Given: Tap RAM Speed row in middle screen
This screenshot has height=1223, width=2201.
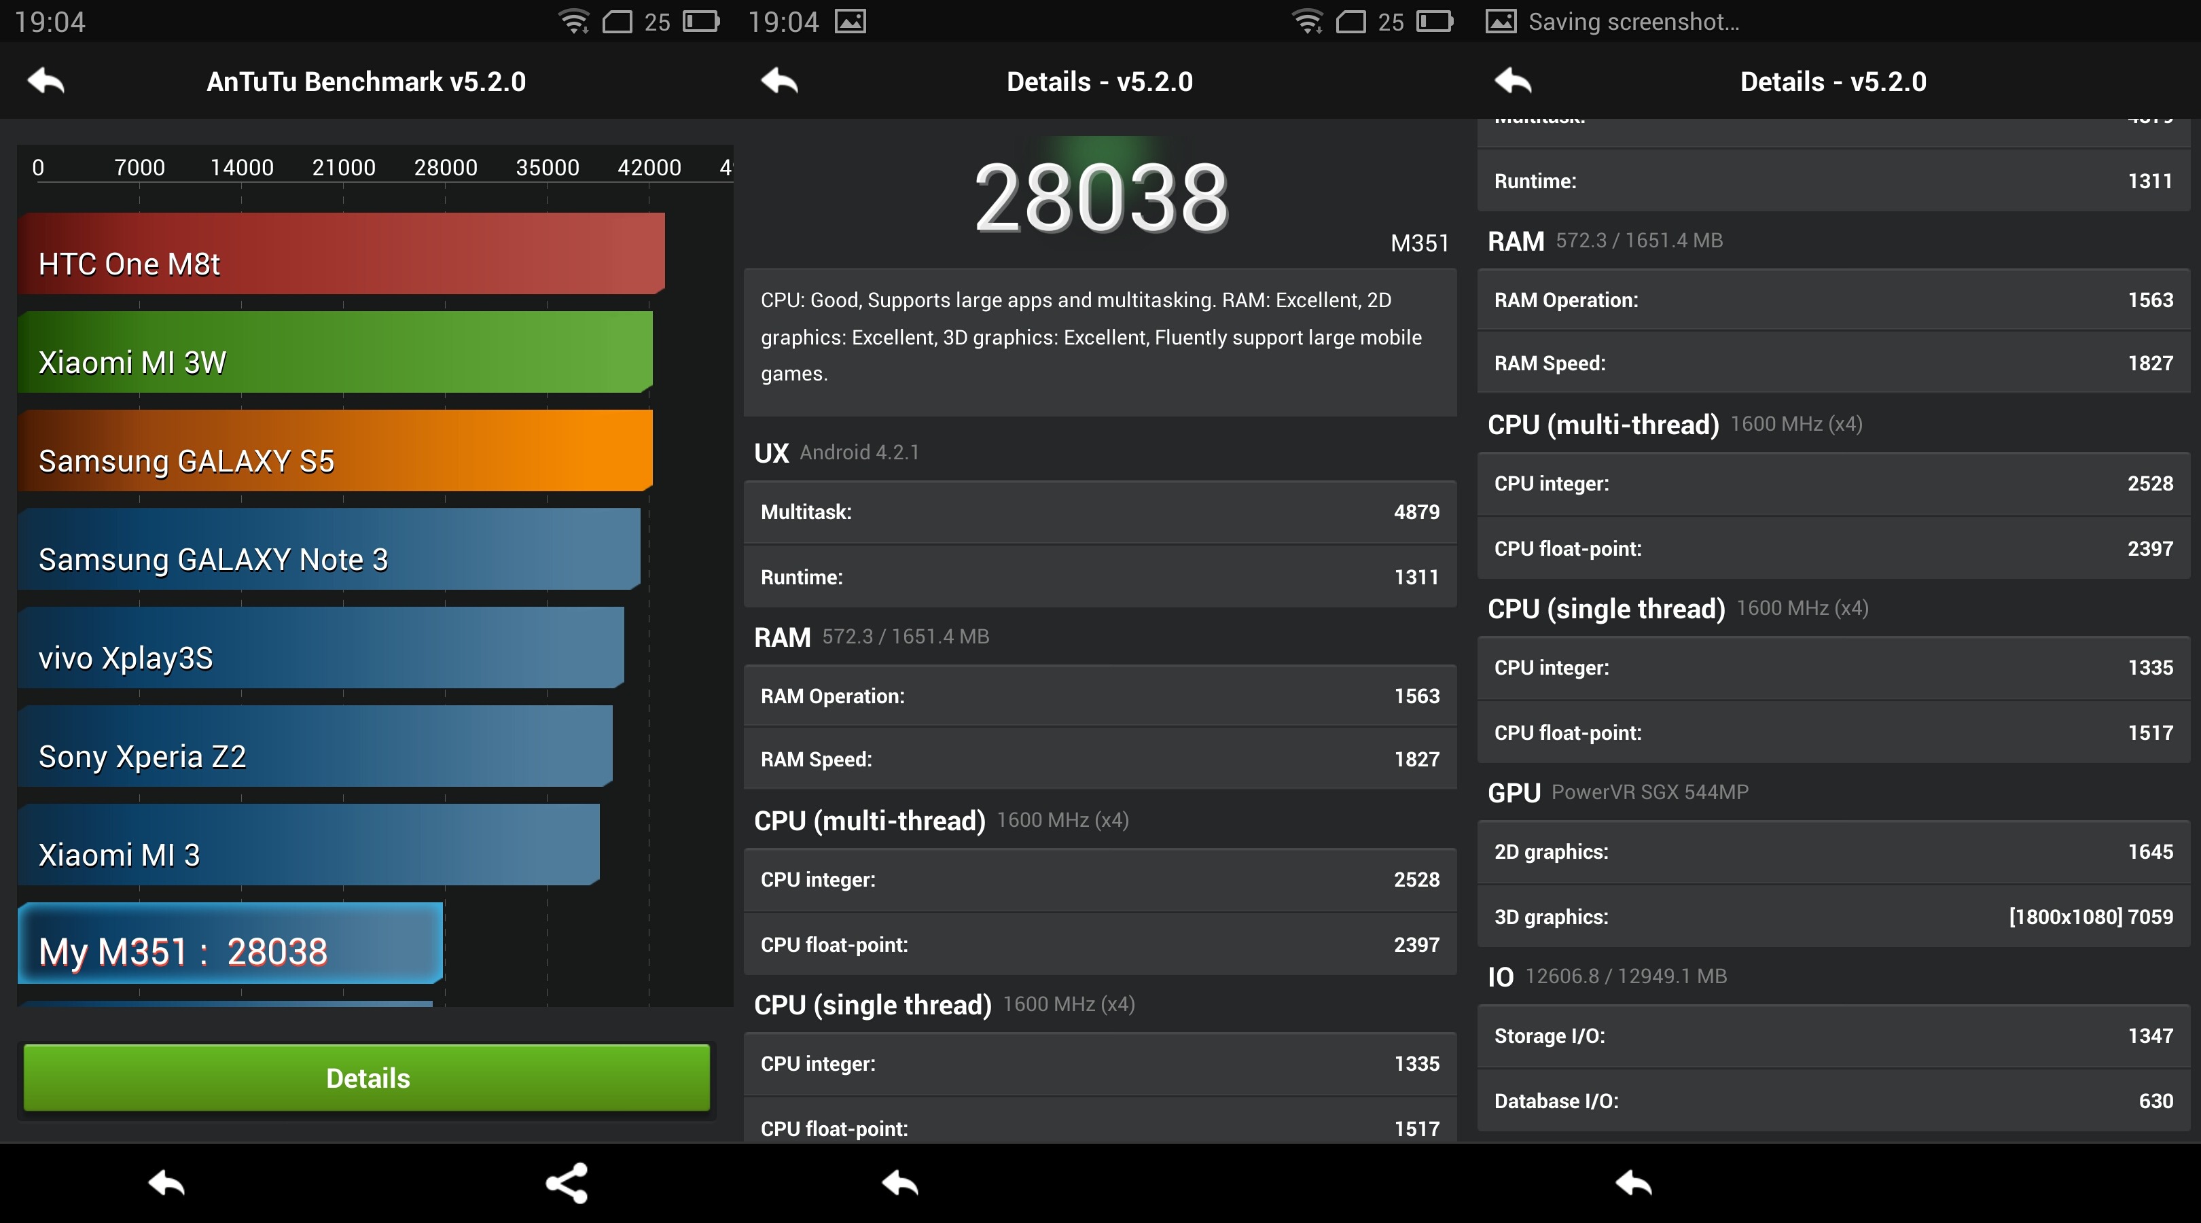Looking at the screenshot, I should tap(1100, 759).
